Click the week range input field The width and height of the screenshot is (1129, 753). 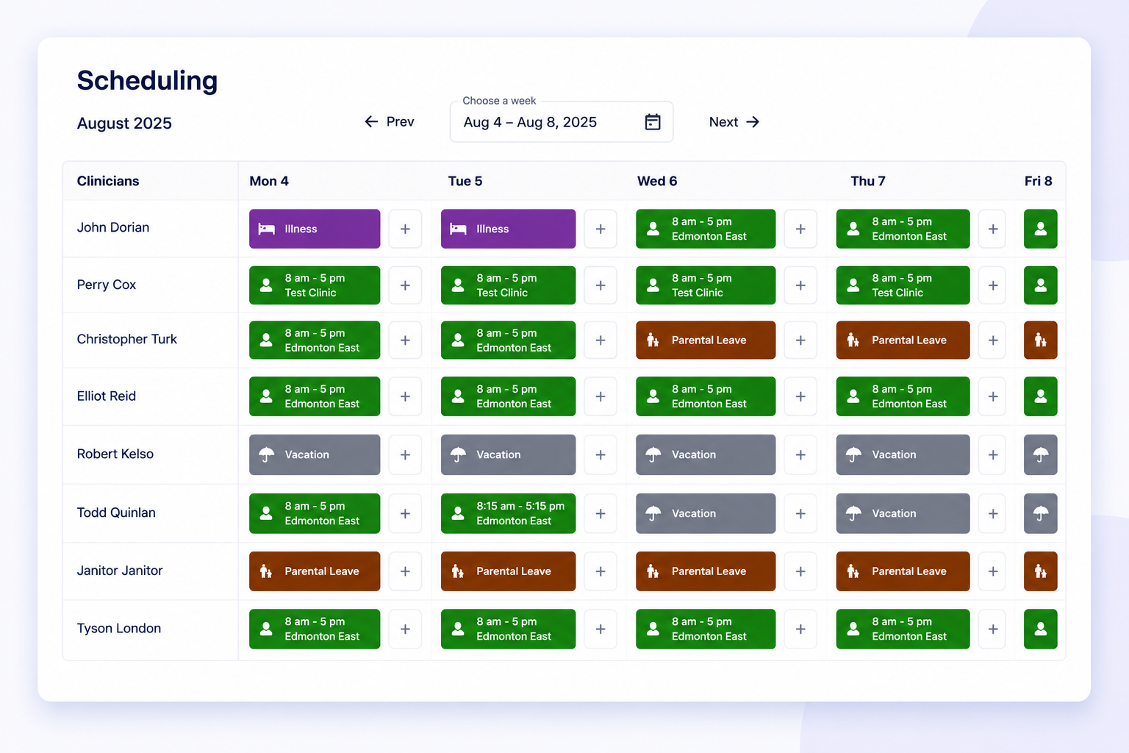[x=562, y=122]
